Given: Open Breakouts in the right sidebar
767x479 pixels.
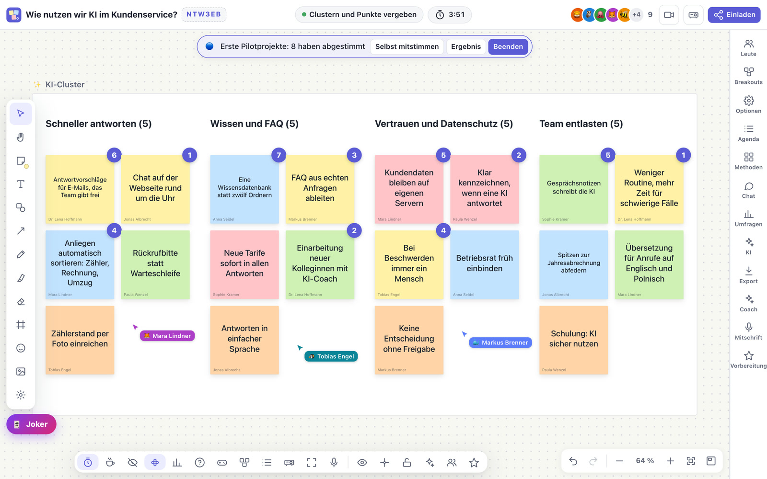Looking at the screenshot, I should (748, 76).
